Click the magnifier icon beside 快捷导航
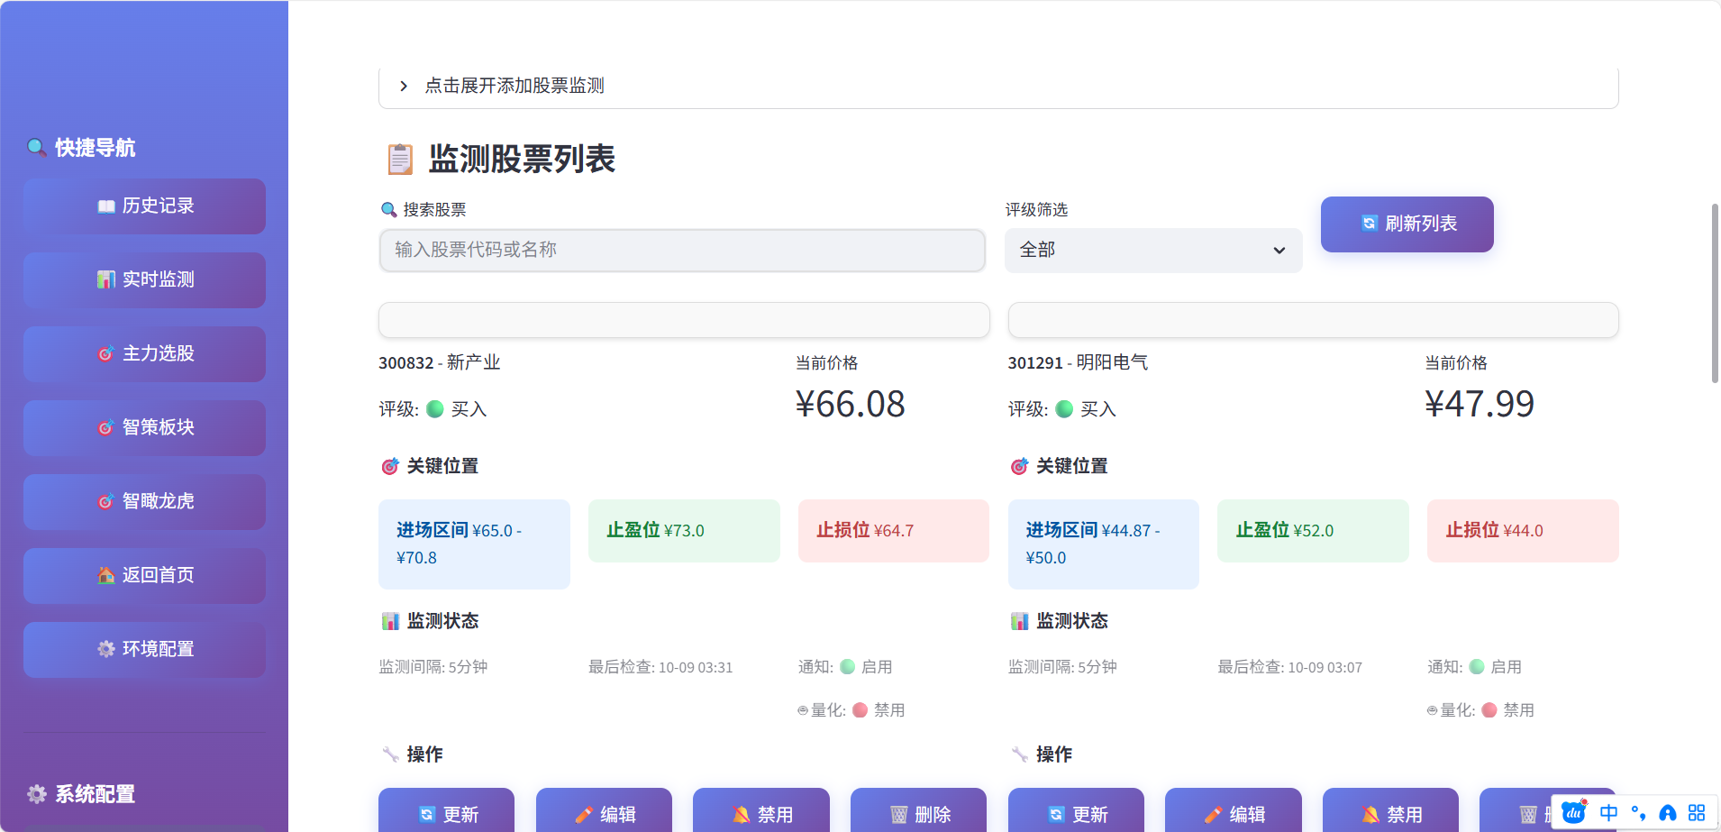The width and height of the screenshot is (1721, 832). tap(36, 147)
